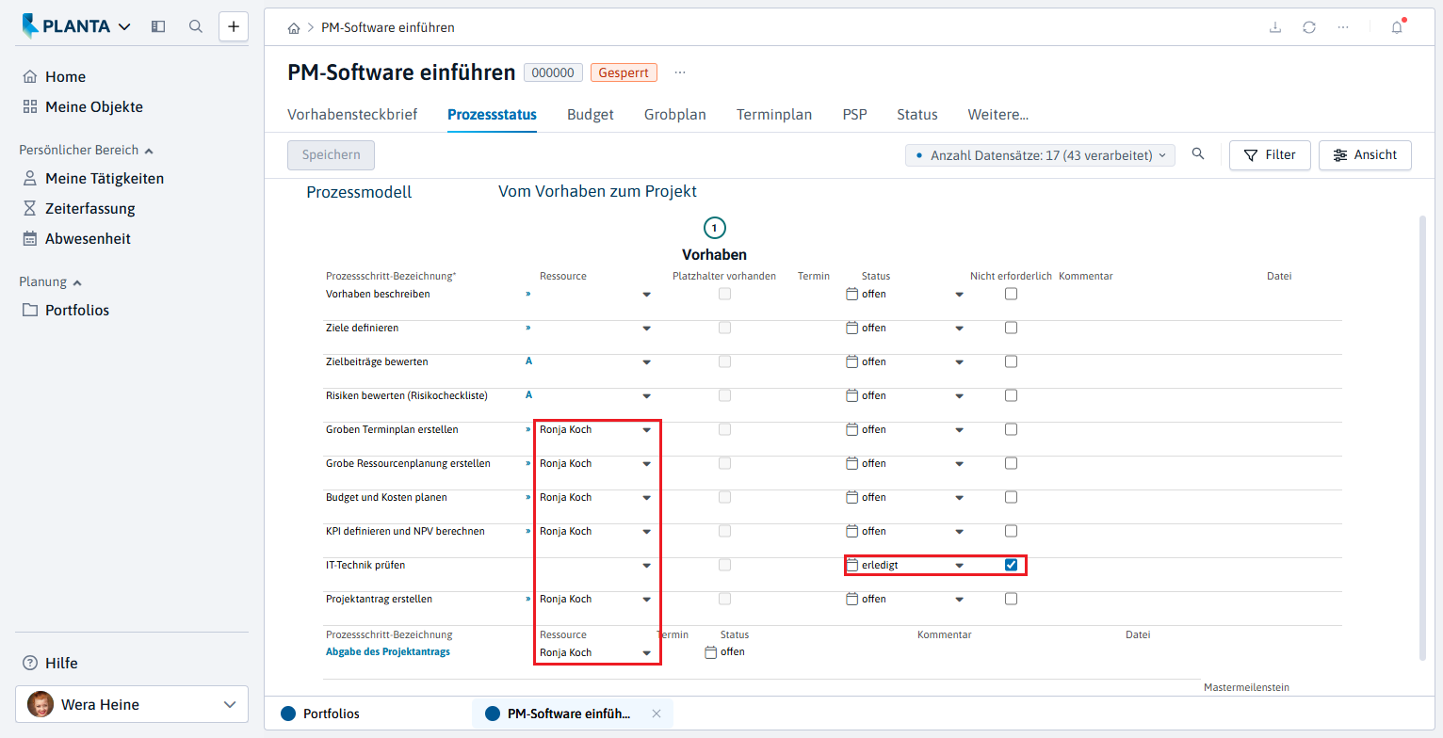Image resolution: width=1443 pixels, height=738 pixels.
Task: Open calendar for Vorhaben beschreiben
Action: coord(852,294)
